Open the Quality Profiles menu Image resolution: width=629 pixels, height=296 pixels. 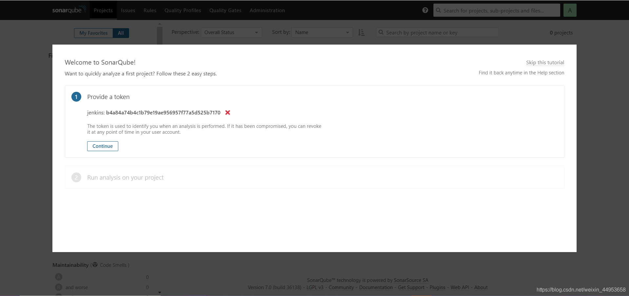pos(183,10)
